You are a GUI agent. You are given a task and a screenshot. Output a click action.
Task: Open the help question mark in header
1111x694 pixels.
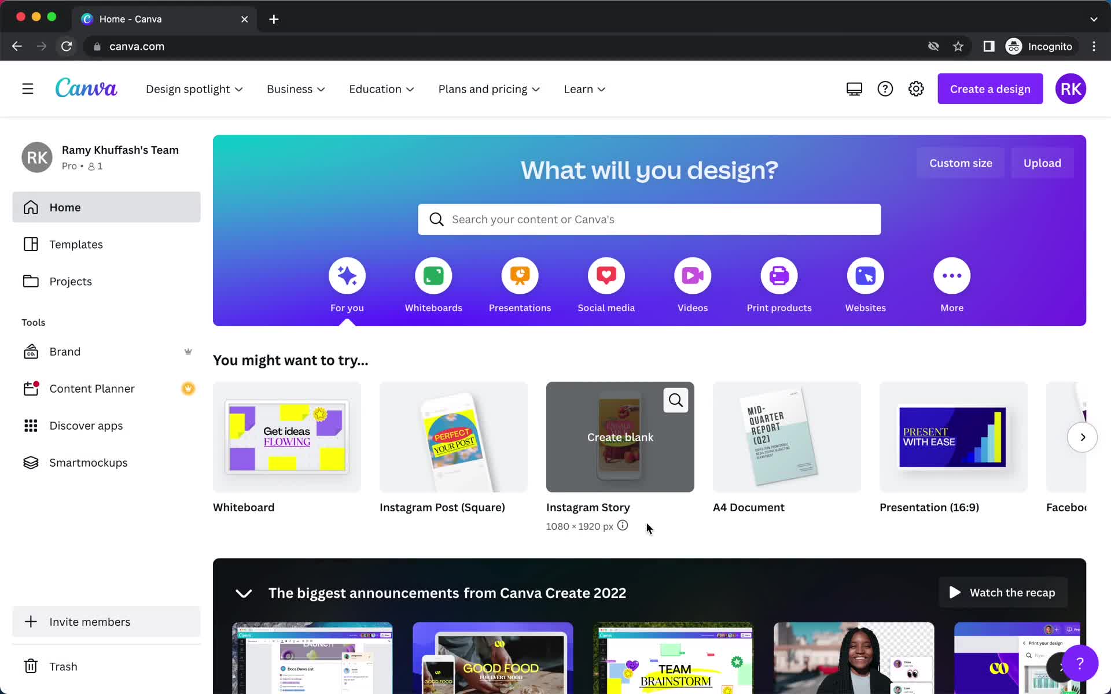885,89
